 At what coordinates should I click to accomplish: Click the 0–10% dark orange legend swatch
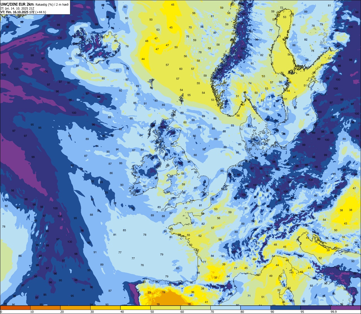point(15,308)
